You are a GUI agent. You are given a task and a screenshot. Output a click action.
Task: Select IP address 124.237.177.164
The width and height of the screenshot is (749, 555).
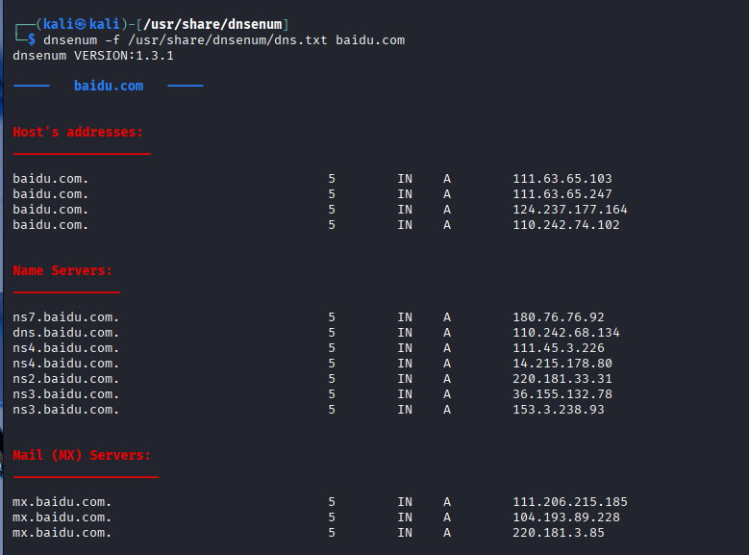(570, 210)
